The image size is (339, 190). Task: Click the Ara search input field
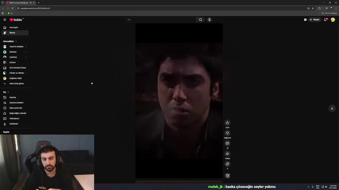click(161, 20)
